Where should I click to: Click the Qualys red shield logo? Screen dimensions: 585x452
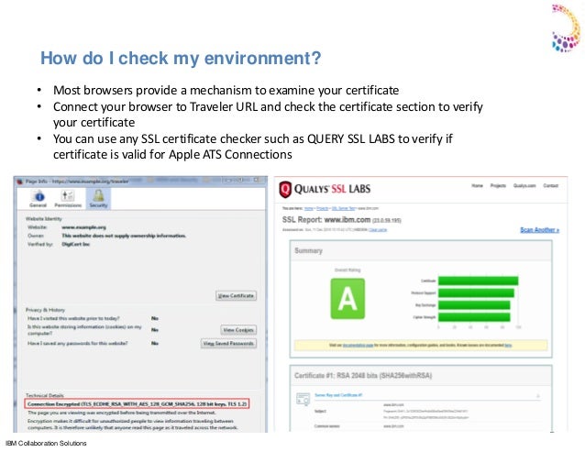click(x=285, y=190)
